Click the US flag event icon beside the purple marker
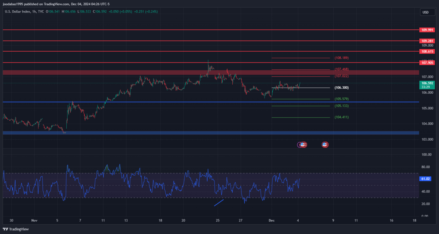This screenshot has width=439, height=234. (x=303, y=144)
